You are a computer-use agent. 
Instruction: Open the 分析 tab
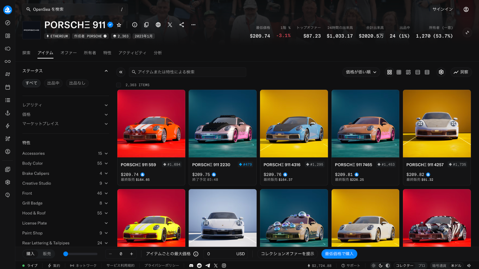[158, 53]
